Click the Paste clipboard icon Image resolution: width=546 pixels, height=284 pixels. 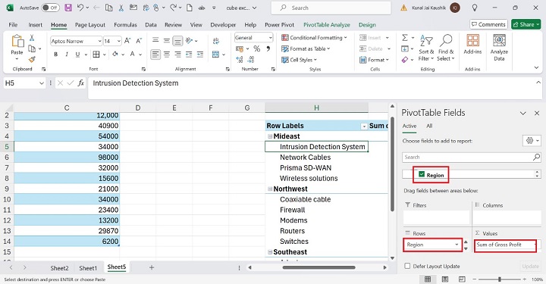click(x=17, y=41)
